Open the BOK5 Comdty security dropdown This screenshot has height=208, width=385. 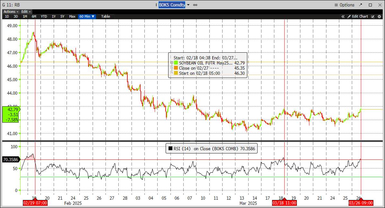[188, 5]
